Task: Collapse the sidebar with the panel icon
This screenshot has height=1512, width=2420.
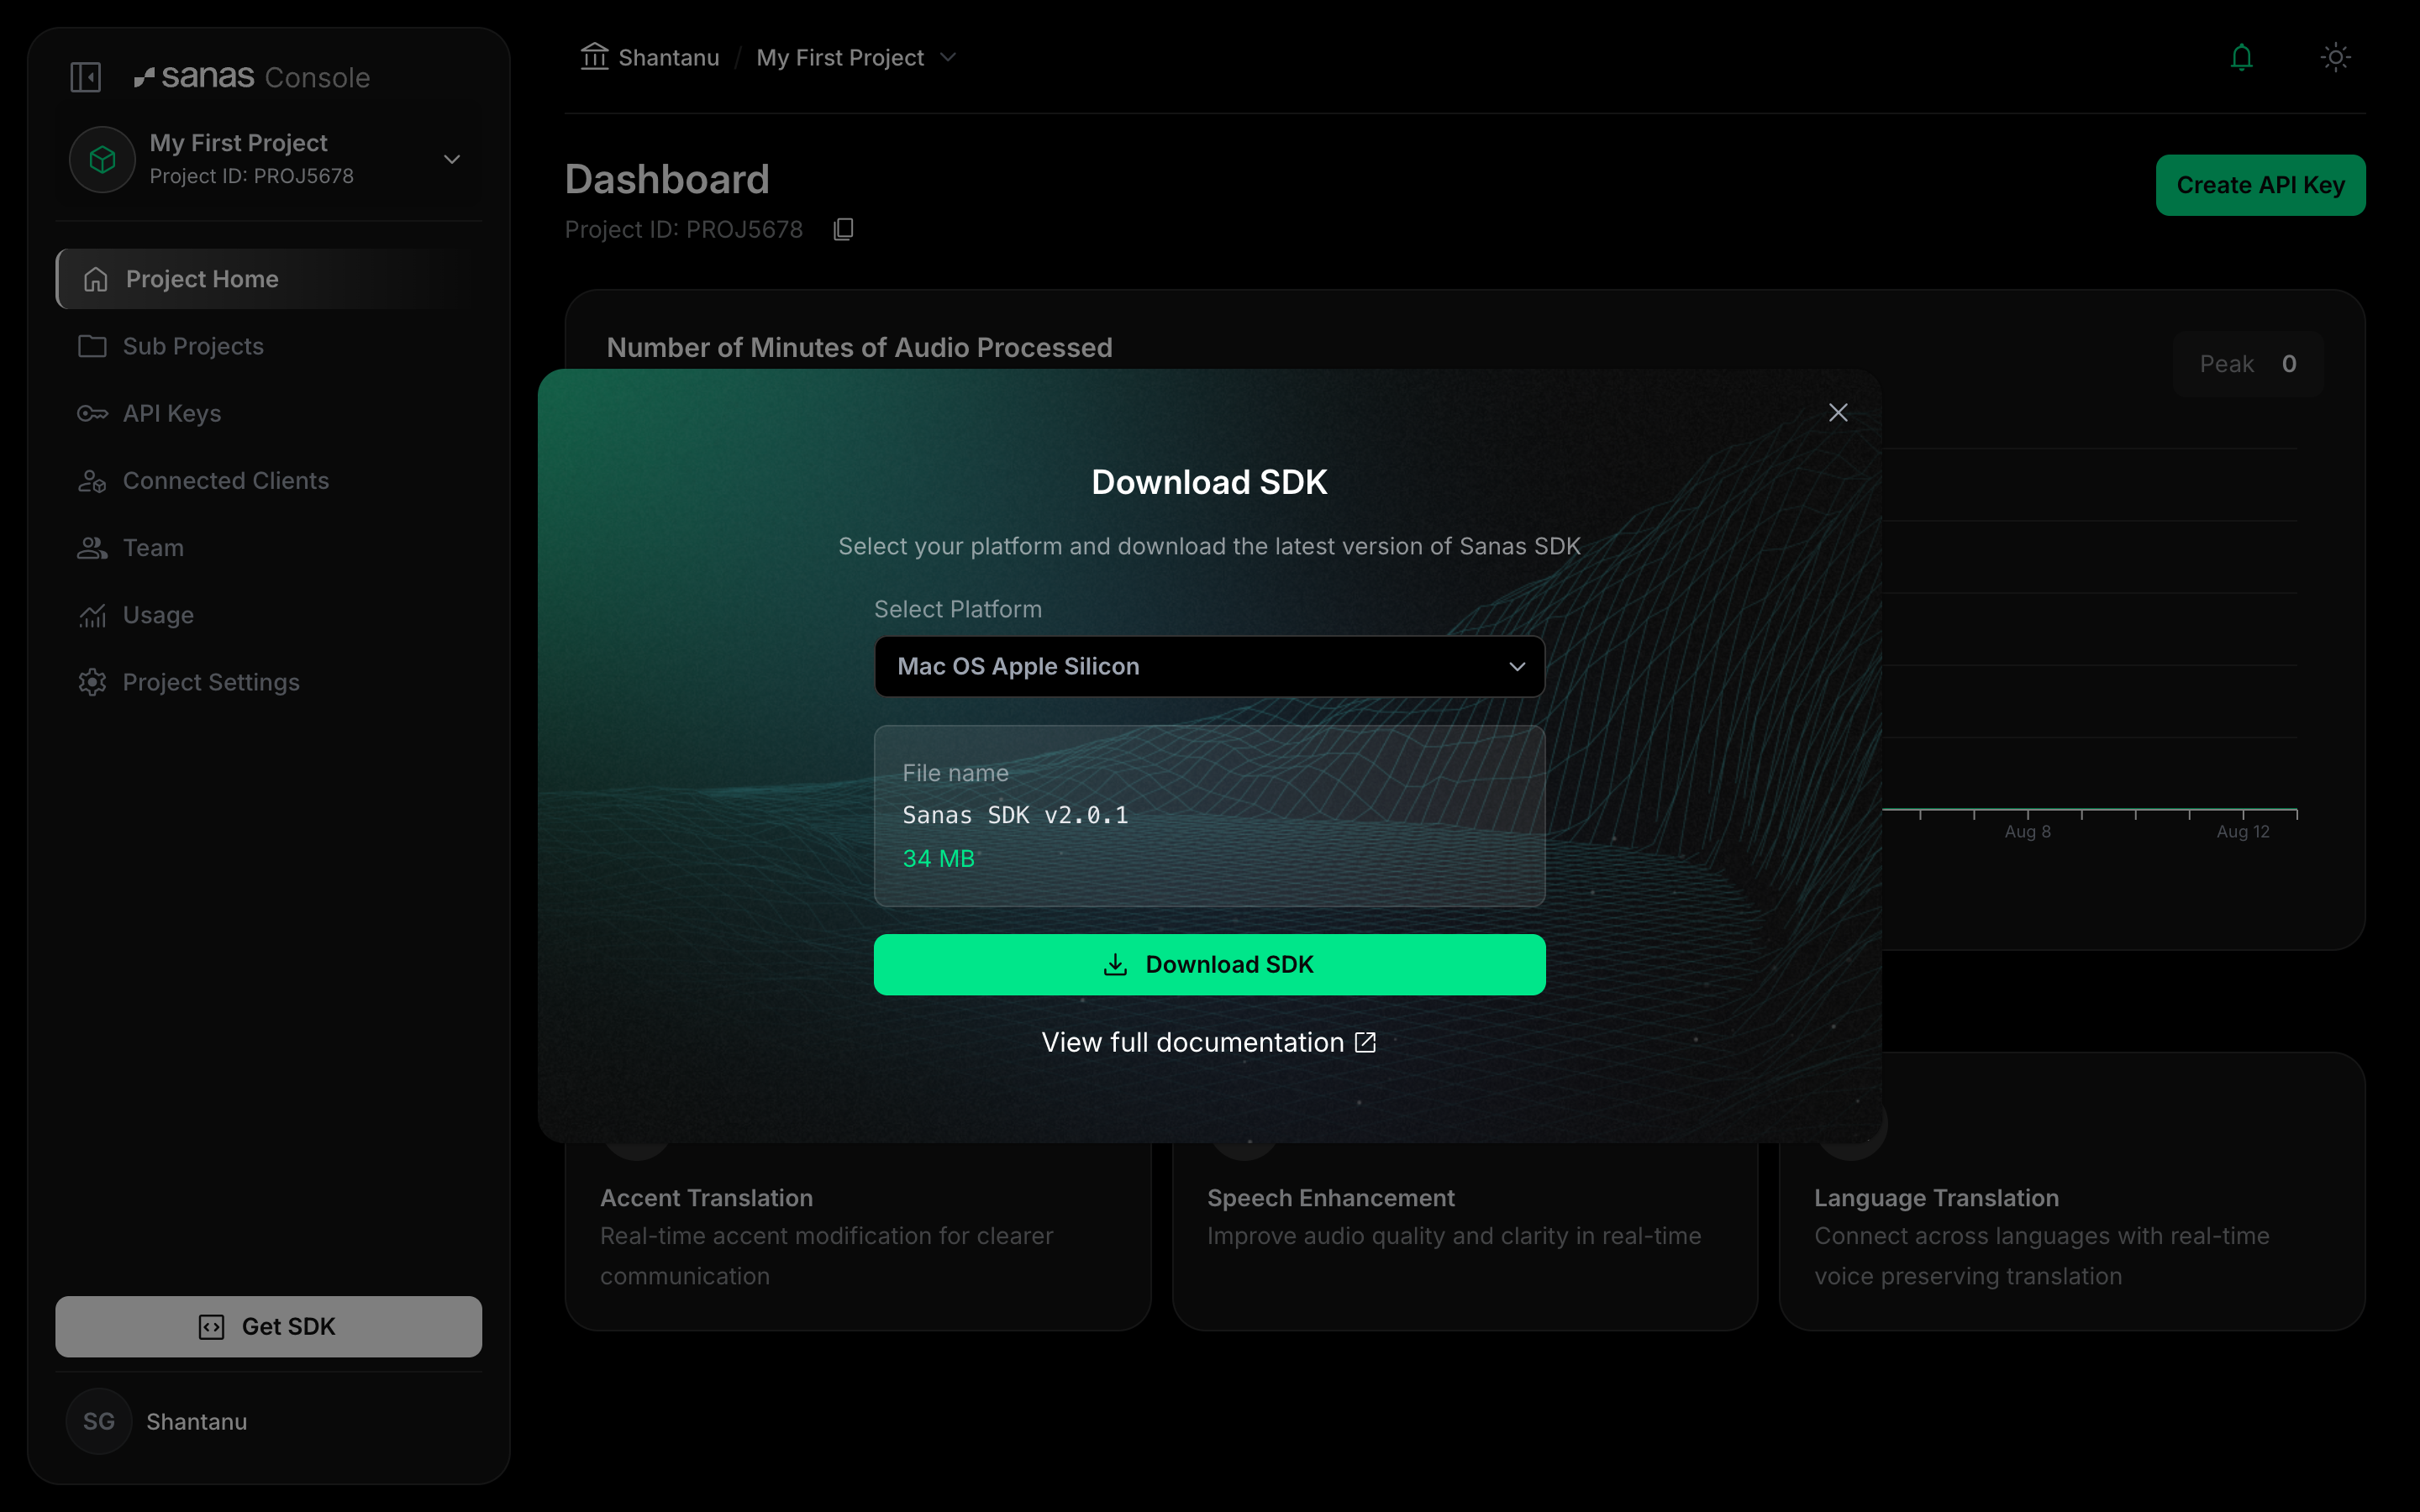Action: [x=86, y=77]
